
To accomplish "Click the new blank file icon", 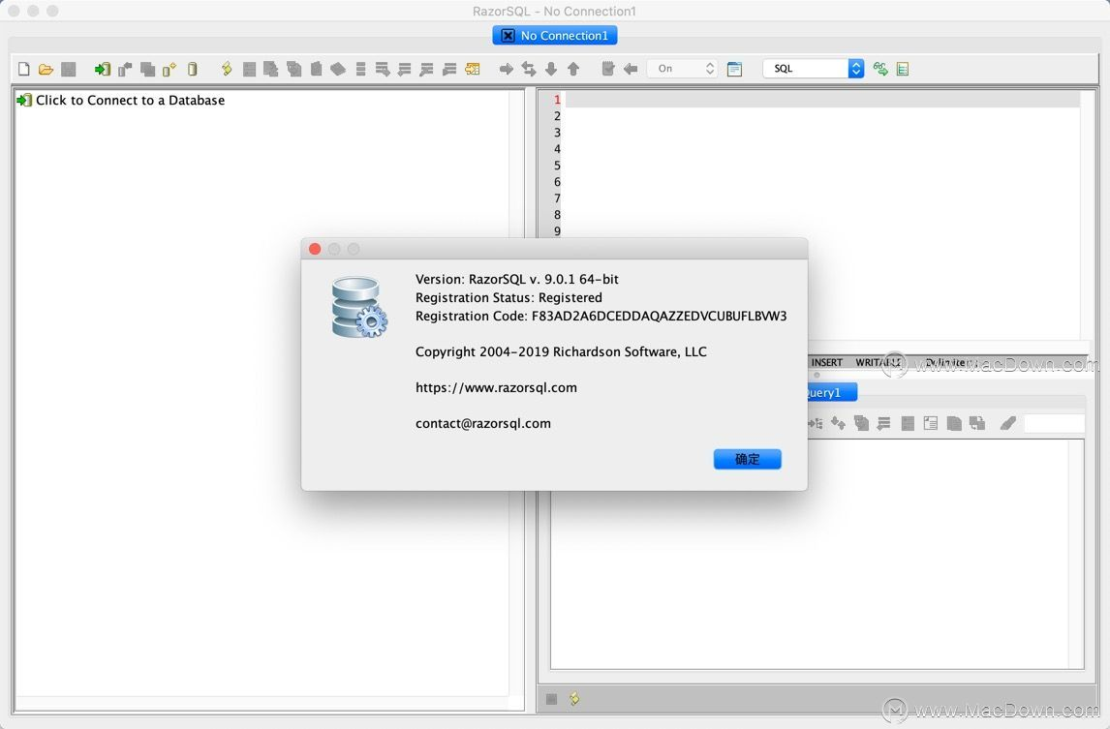I will pos(24,69).
